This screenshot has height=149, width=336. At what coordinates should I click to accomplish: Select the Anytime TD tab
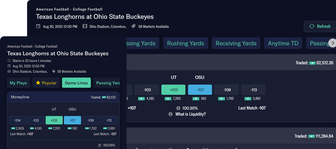point(283,43)
